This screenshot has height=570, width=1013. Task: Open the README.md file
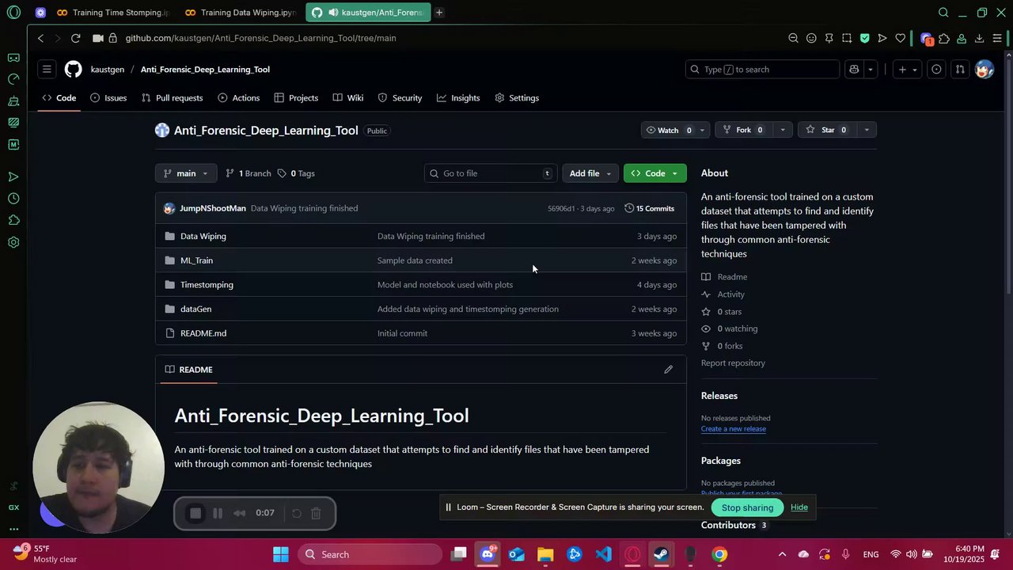[x=203, y=333]
